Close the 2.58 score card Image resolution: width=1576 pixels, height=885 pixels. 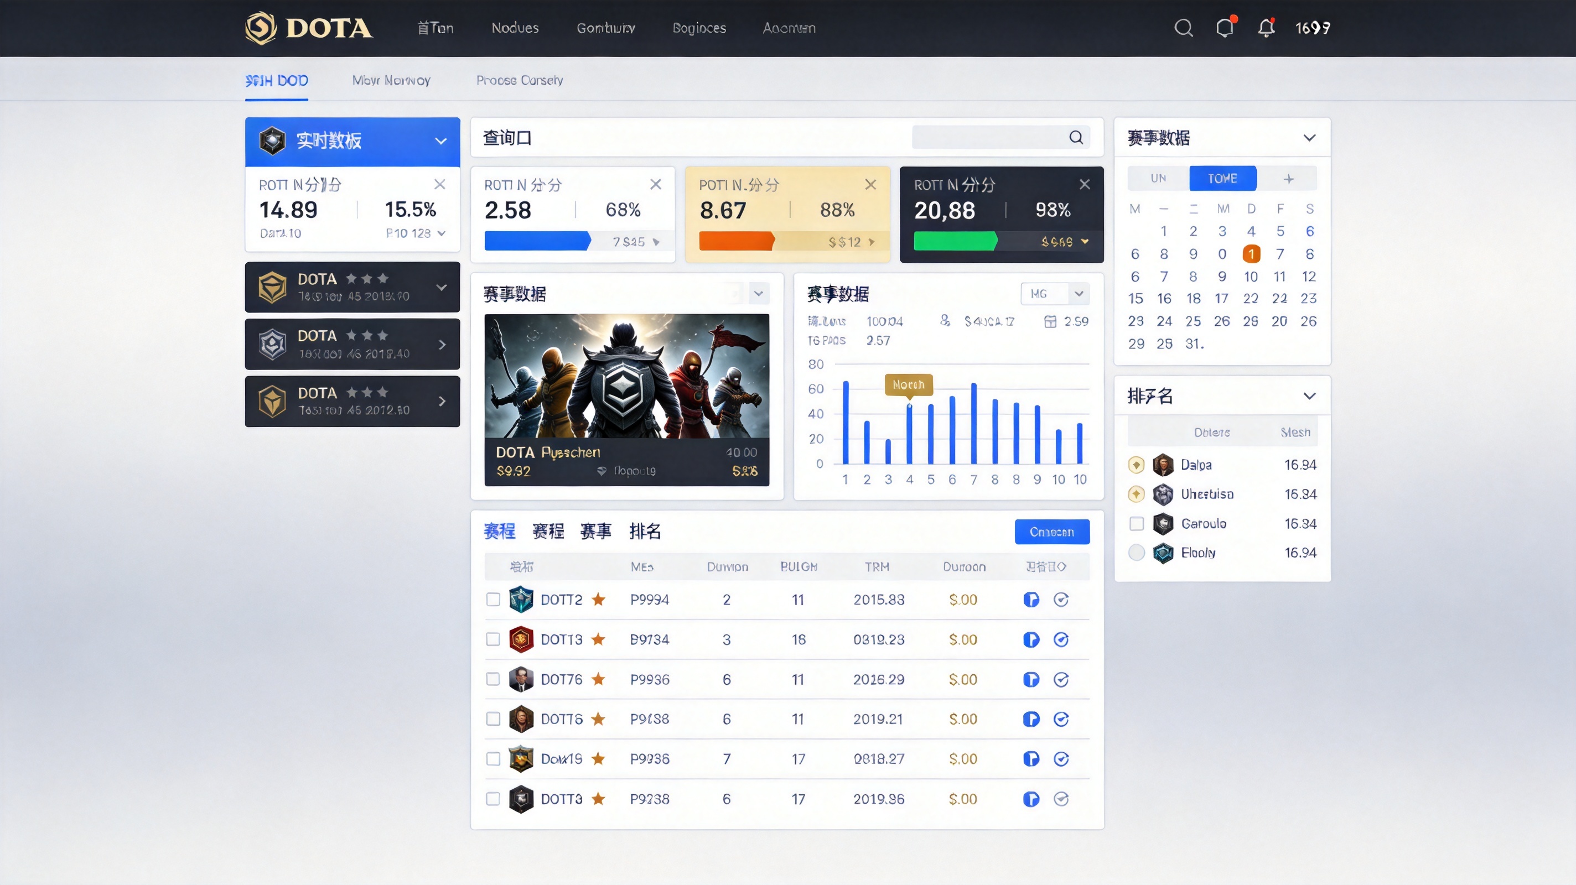pyautogui.click(x=655, y=184)
